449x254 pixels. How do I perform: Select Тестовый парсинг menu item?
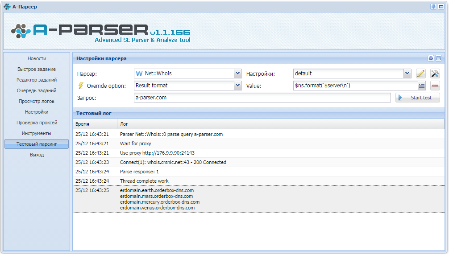pyautogui.click(x=37, y=144)
